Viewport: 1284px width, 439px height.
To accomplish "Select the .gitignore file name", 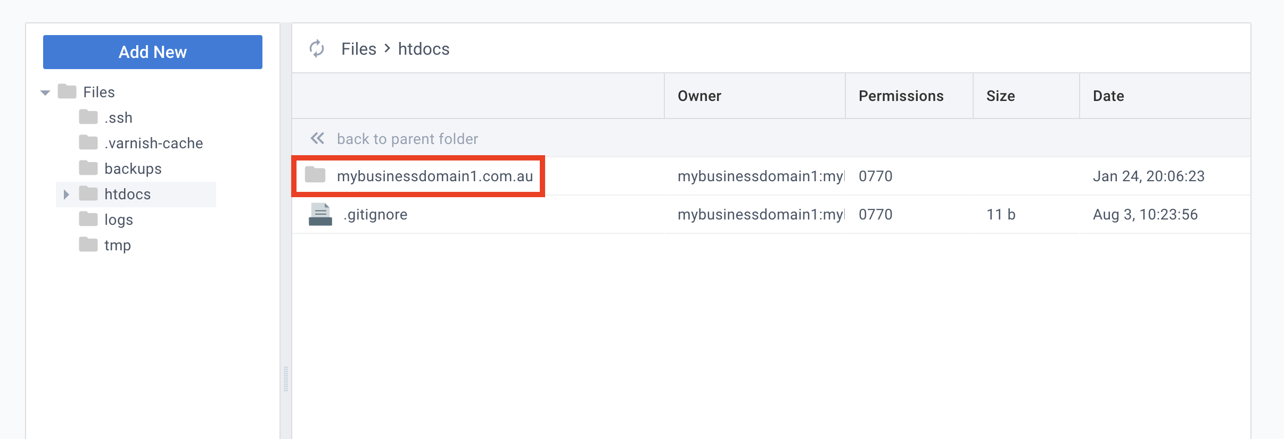I will pos(375,214).
